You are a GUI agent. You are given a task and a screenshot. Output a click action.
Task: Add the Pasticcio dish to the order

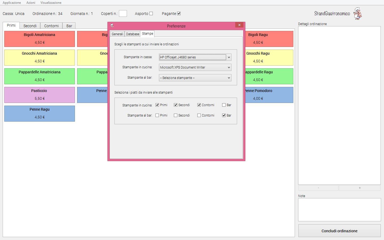39,95
